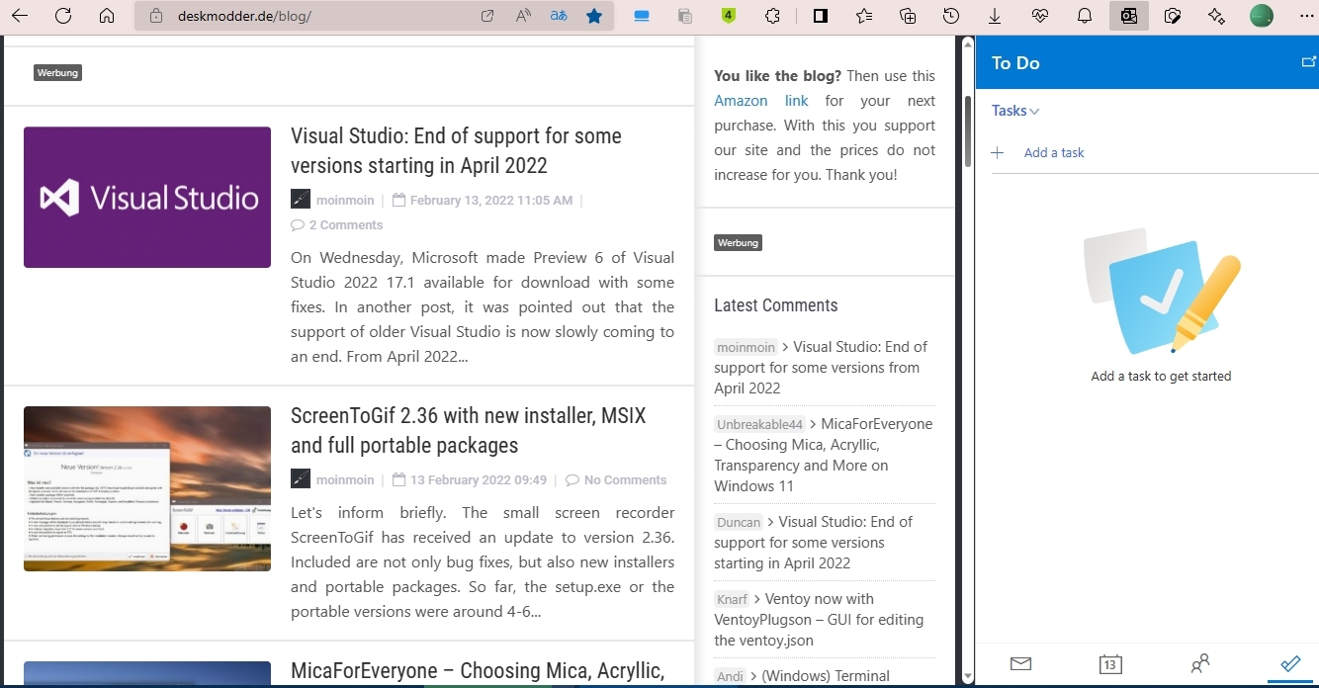Click the scrollbar down arrow
1319x688 pixels.
click(967, 678)
